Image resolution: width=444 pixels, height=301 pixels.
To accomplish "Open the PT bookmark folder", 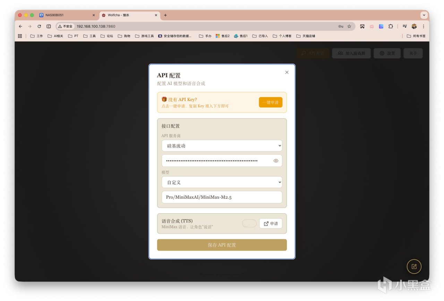I will click(73, 36).
